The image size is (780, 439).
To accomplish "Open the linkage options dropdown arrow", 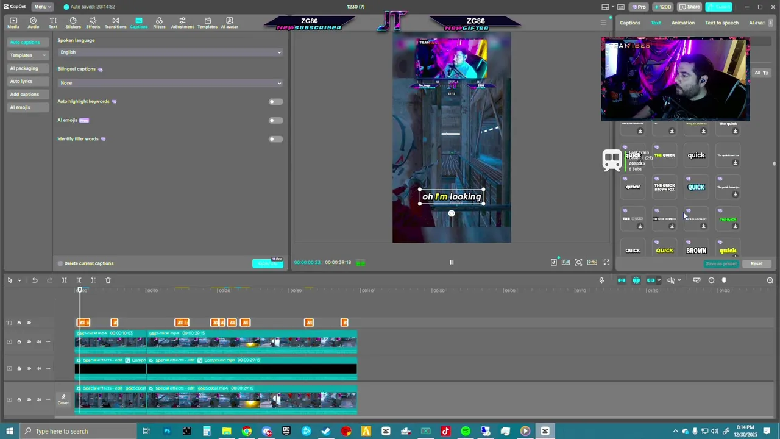I will pos(658,280).
